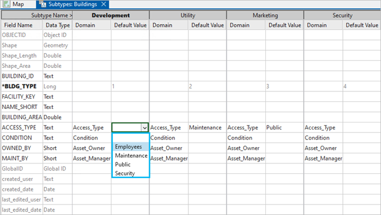
Task: Choose Security from the dropdown list
Action: click(x=130, y=173)
